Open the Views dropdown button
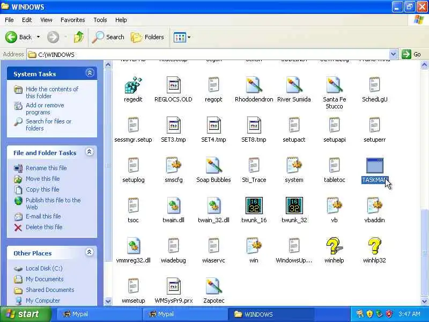Viewport: 429px width, 322px height. (182, 37)
